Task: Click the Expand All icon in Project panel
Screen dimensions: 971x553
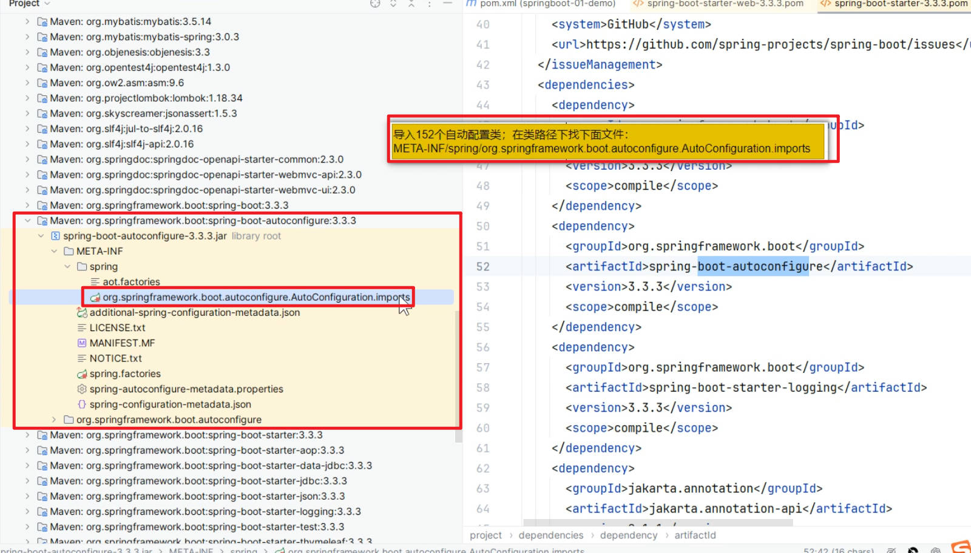Action: (x=393, y=4)
